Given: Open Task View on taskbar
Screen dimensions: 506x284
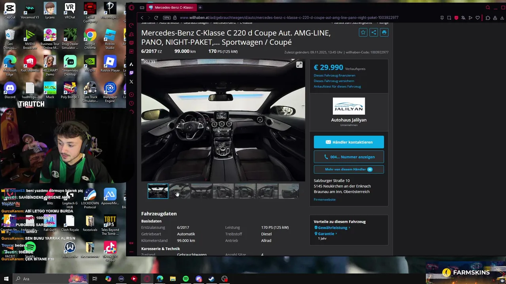Looking at the screenshot, I should coord(95,279).
